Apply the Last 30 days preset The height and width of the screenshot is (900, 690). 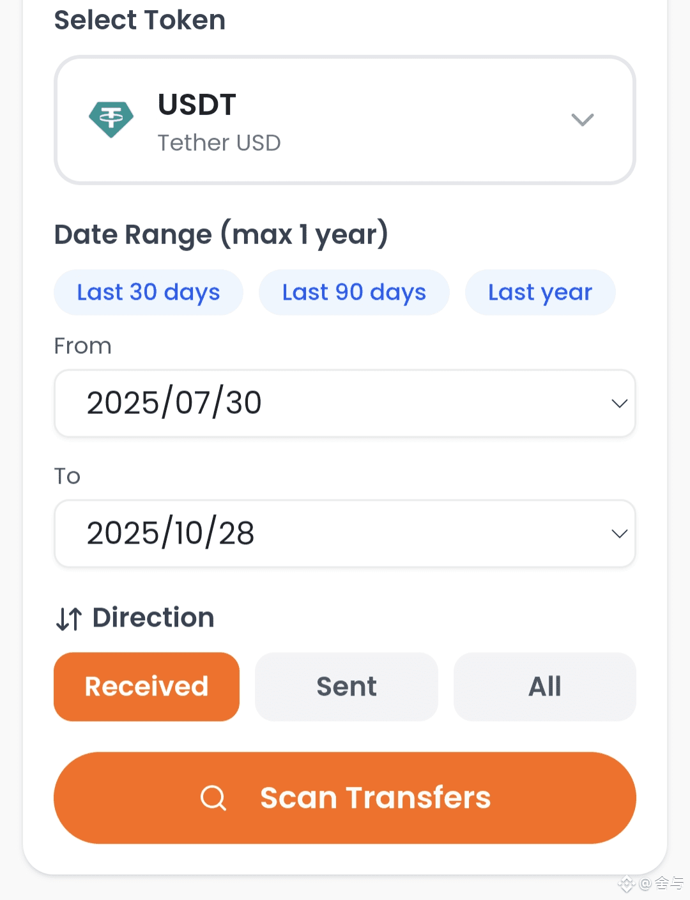tap(148, 293)
